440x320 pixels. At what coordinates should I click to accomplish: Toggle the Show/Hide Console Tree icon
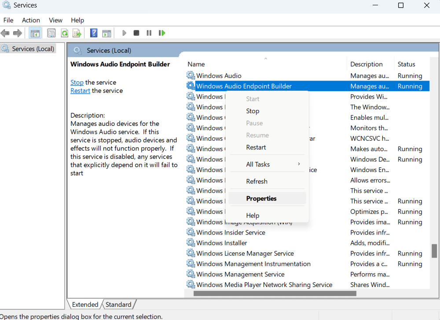(35, 33)
